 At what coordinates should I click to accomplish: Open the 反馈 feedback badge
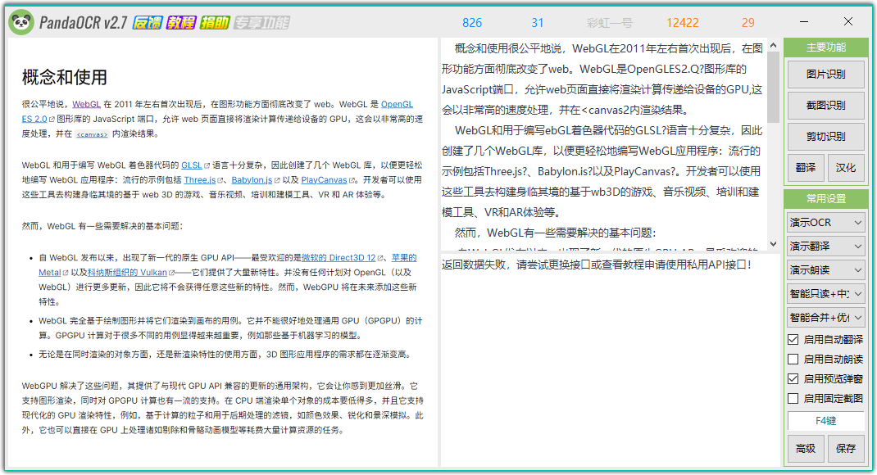(x=148, y=23)
